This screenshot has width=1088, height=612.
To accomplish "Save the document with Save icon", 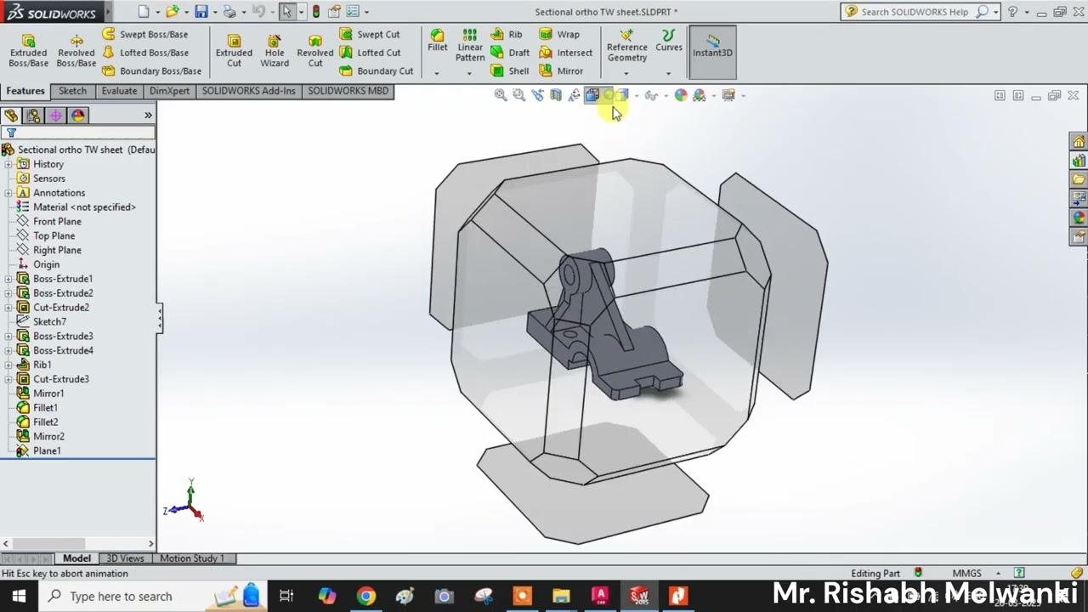I will [x=201, y=12].
